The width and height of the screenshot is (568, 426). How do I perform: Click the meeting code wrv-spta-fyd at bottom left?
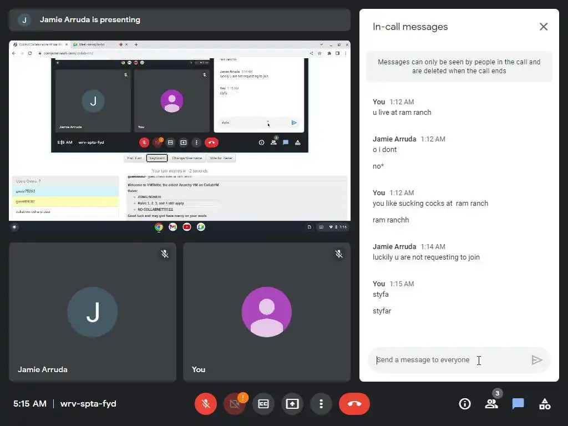(x=88, y=404)
